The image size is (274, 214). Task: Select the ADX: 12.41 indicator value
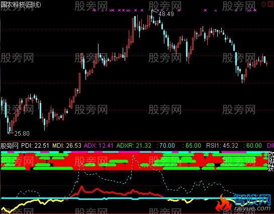[99, 146]
